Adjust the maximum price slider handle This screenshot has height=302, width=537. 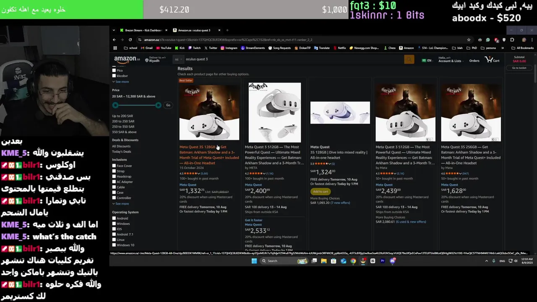click(158, 105)
